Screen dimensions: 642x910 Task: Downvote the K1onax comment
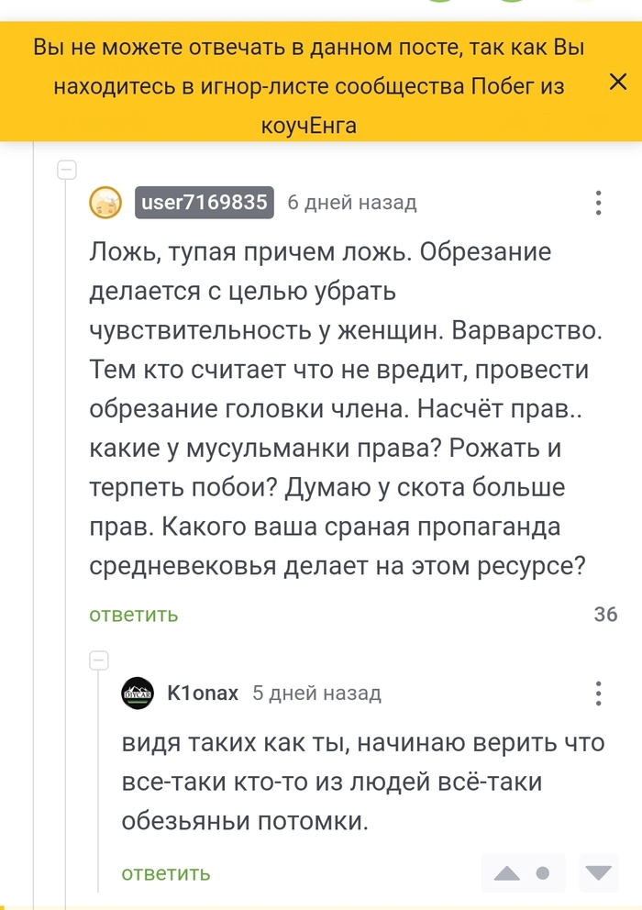pyautogui.click(x=600, y=872)
